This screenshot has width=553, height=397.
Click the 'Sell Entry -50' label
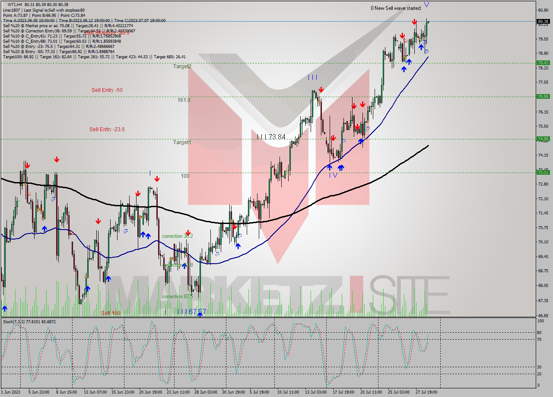pos(107,90)
